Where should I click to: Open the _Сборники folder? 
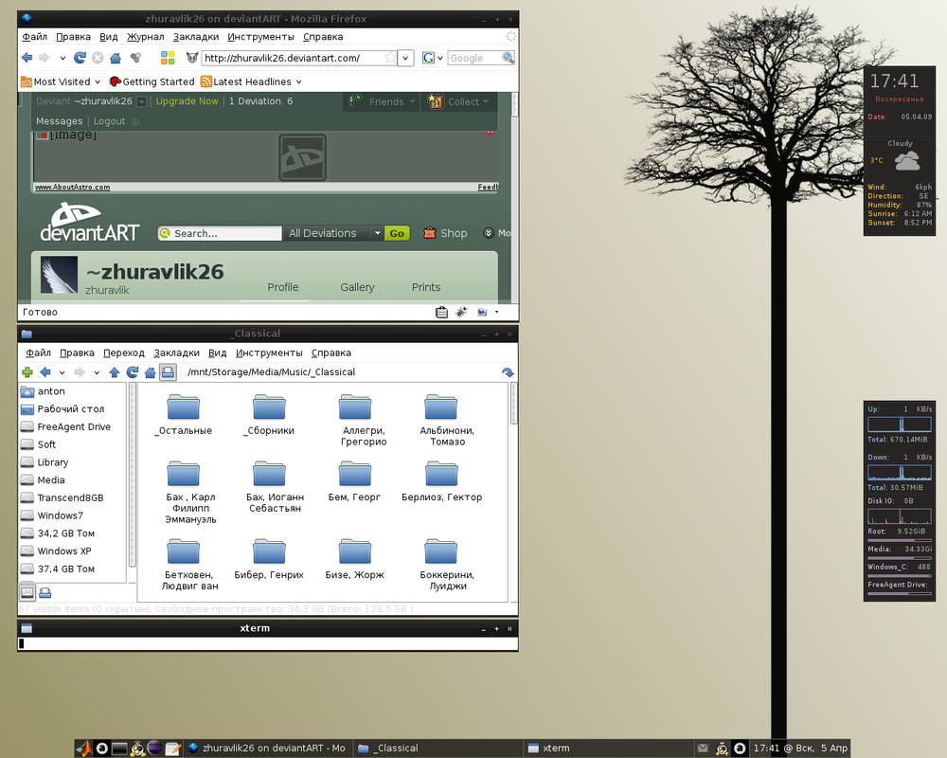(x=269, y=407)
